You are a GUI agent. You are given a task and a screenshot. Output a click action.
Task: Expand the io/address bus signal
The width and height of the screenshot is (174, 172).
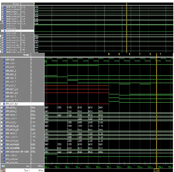click(2, 148)
